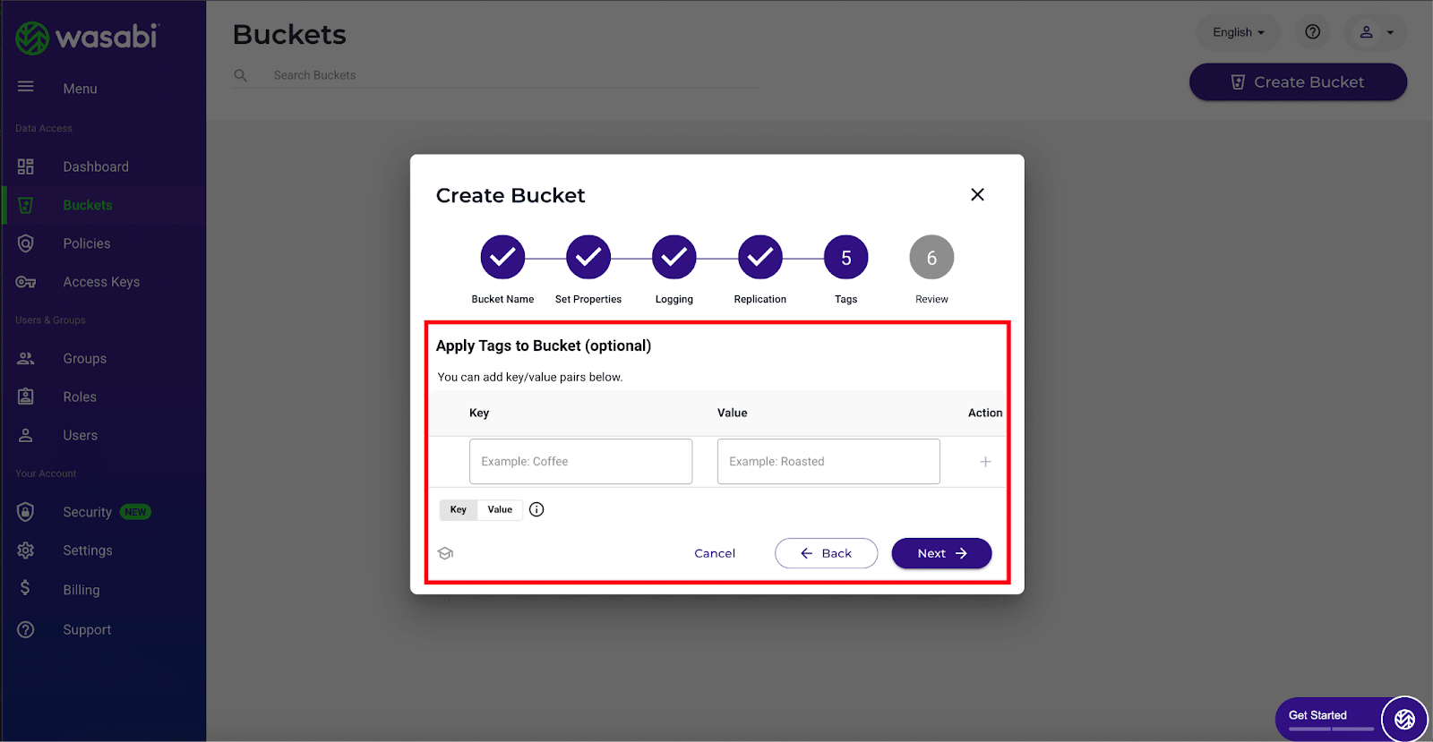The width and height of the screenshot is (1433, 742).
Task: Open Users page label
Action: click(x=81, y=435)
